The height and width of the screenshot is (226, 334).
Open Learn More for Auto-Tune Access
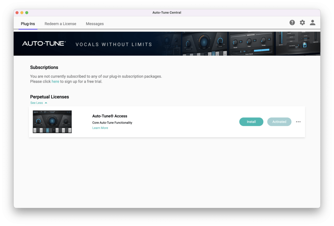click(x=100, y=128)
